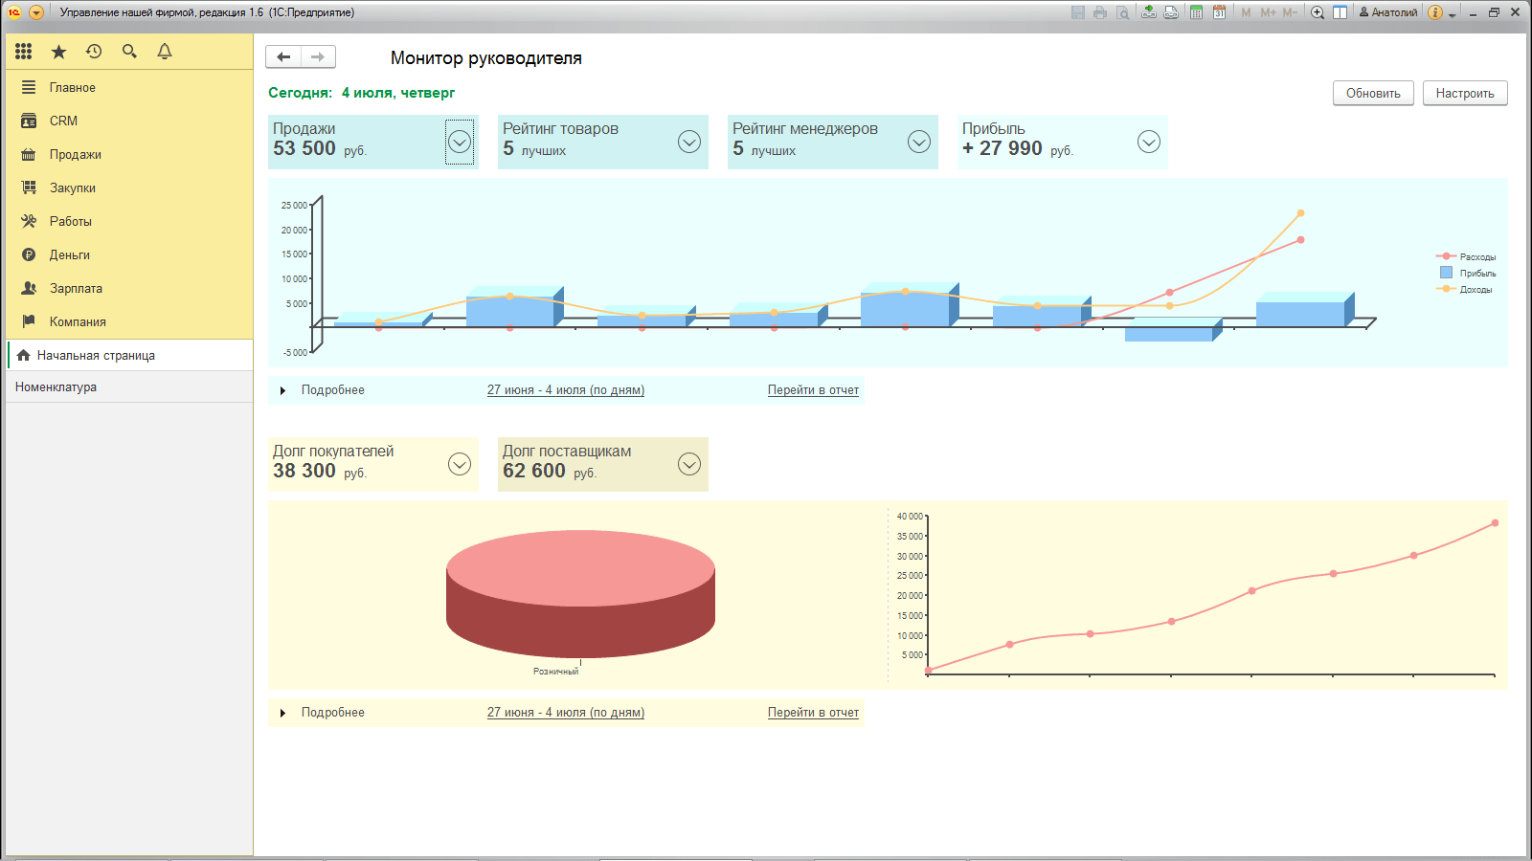This screenshot has width=1532, height=861.
Task: Click the Print Preview icon
Action: coord(1122,12)
